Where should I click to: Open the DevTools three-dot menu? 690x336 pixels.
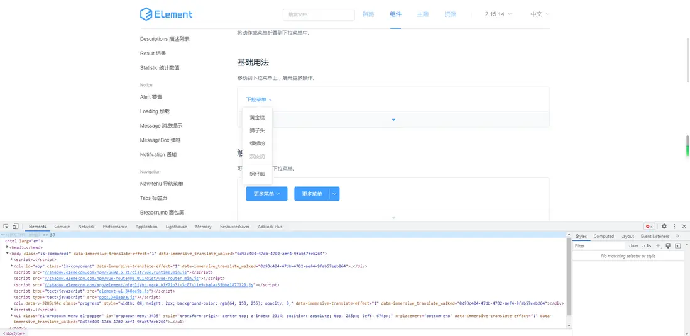674,227
